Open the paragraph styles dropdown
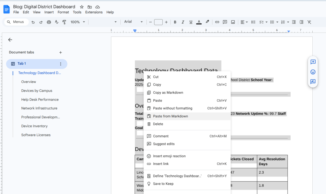The image size is (326, 194). tap(104, 22)
